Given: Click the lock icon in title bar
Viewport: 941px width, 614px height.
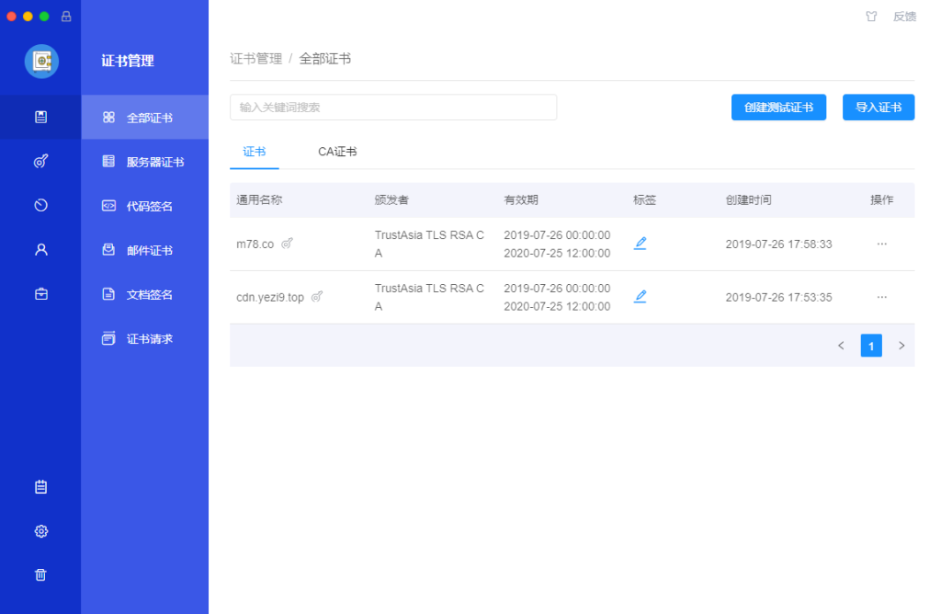Looking at the screenshot, I should click(66, 17).
